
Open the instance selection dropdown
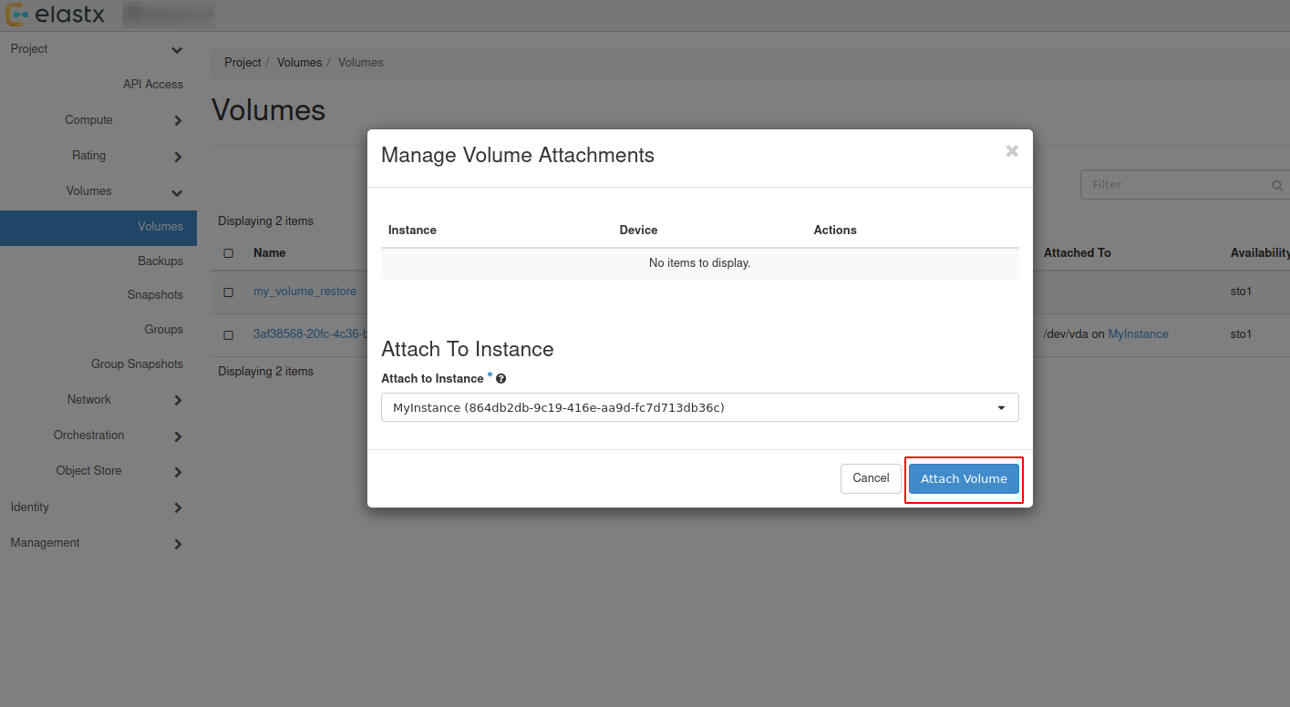pos(1000,407)
